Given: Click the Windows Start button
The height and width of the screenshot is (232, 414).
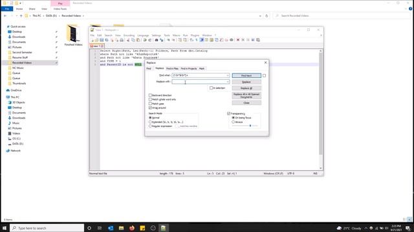Looking at the screenshot, I should 5,228.
